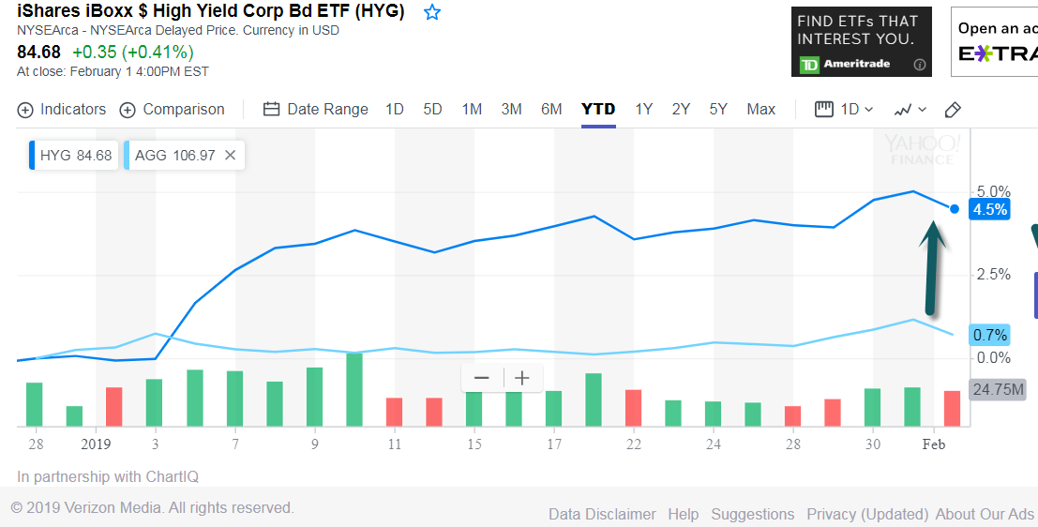Open Indicators via the plus icon
The image size is (1038, 527).
[25, 110]
